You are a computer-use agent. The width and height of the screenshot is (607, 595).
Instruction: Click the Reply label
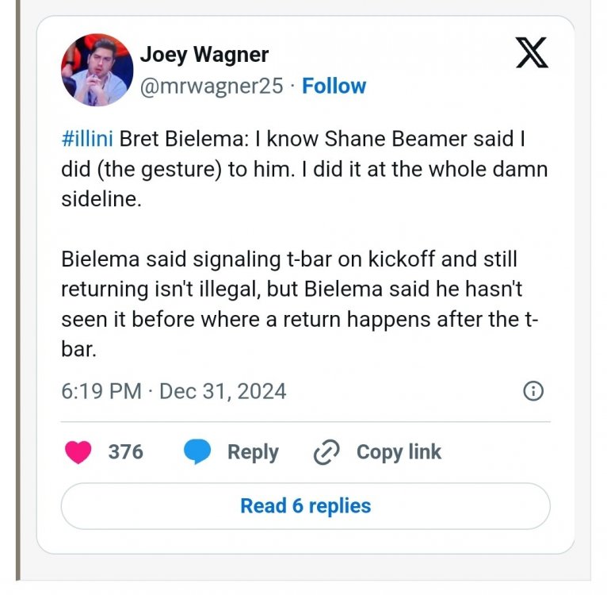point(253,452)
